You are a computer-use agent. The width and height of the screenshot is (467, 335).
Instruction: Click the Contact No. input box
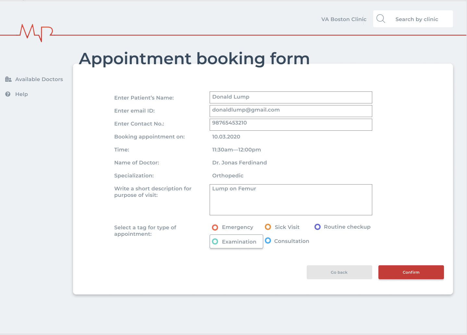tap(291, 125)
